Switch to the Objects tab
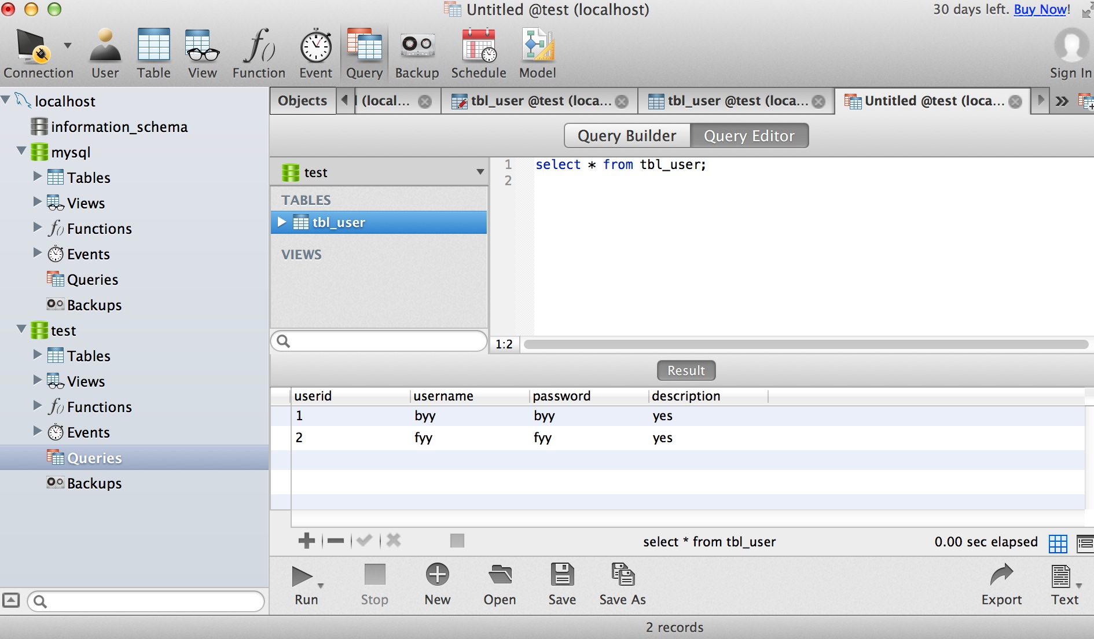Screen dimensions: 1094x639 pyautogui.click(x=302, y=101)
